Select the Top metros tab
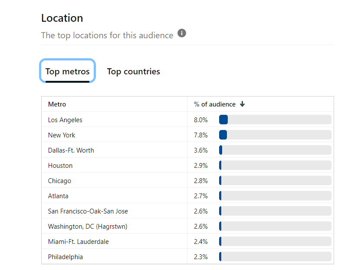338x270 pixels. click(x=67, y=72)
